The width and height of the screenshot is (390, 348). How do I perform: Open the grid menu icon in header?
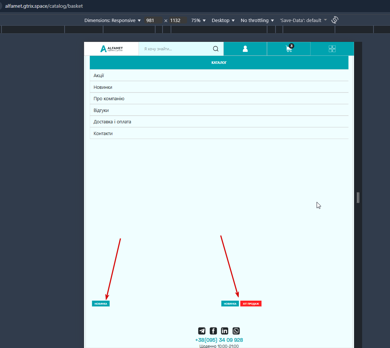click(x=332, y=49)
